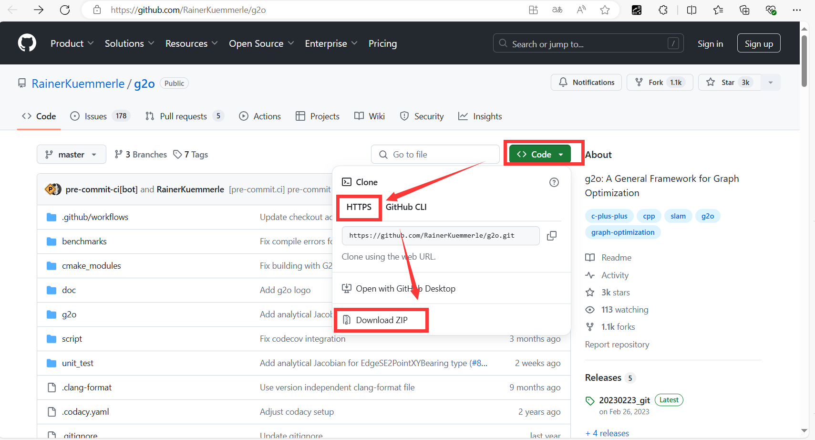Screen dimensions: 815x440
Task: Open the script folder
Action: coord(72,339)
